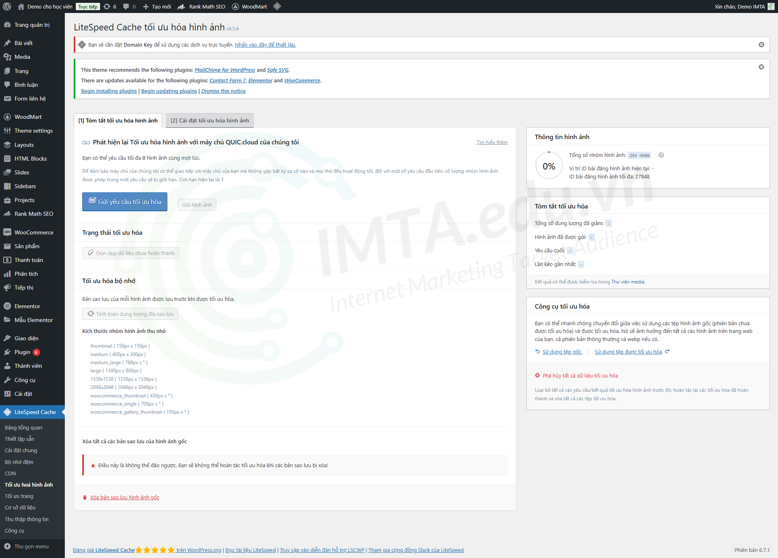Screen dimensions: 778x558
Task: Open Elementor in the sidebar
Action: point(32,306)
